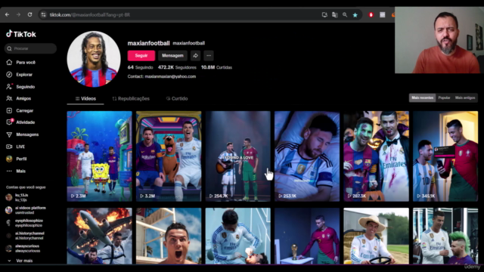Open Carregar upload in the sidebar
484x272 pixels.
[x=20, y=110]
